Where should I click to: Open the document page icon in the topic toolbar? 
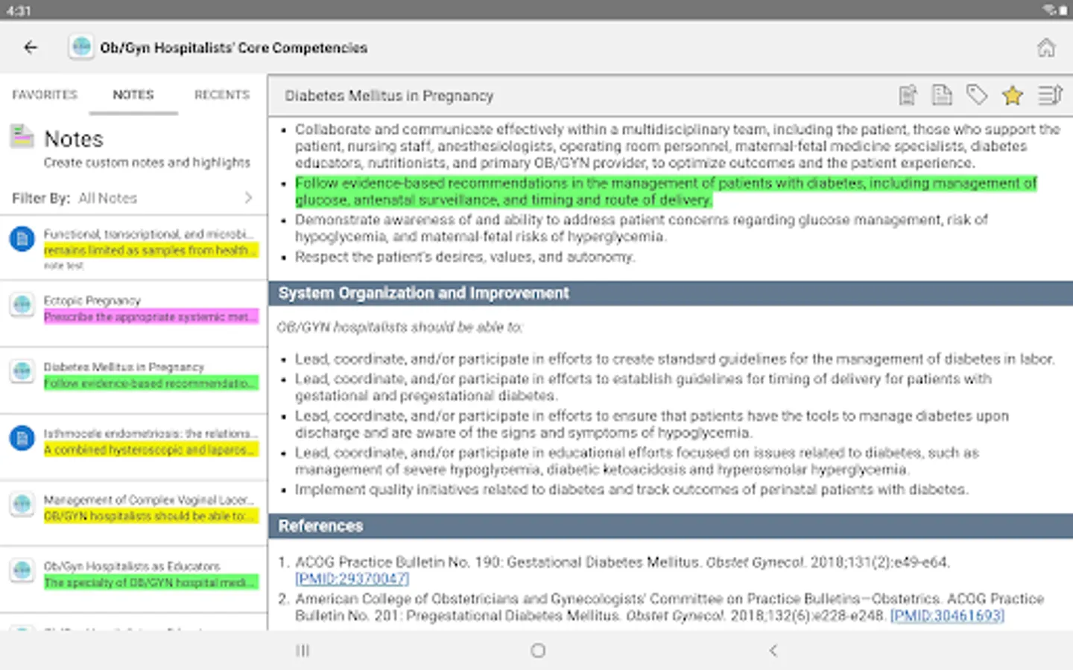click(x=942, y=95)
